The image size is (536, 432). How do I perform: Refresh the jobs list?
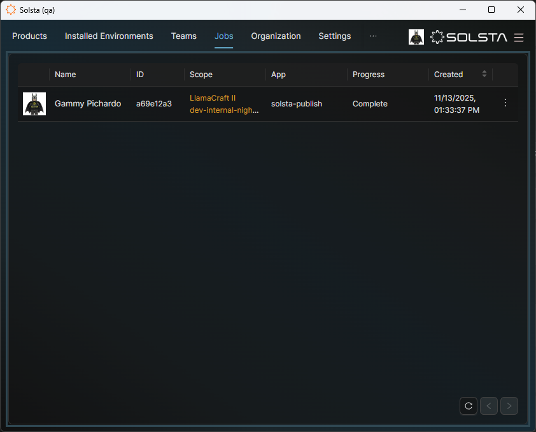tap(469, 406)
